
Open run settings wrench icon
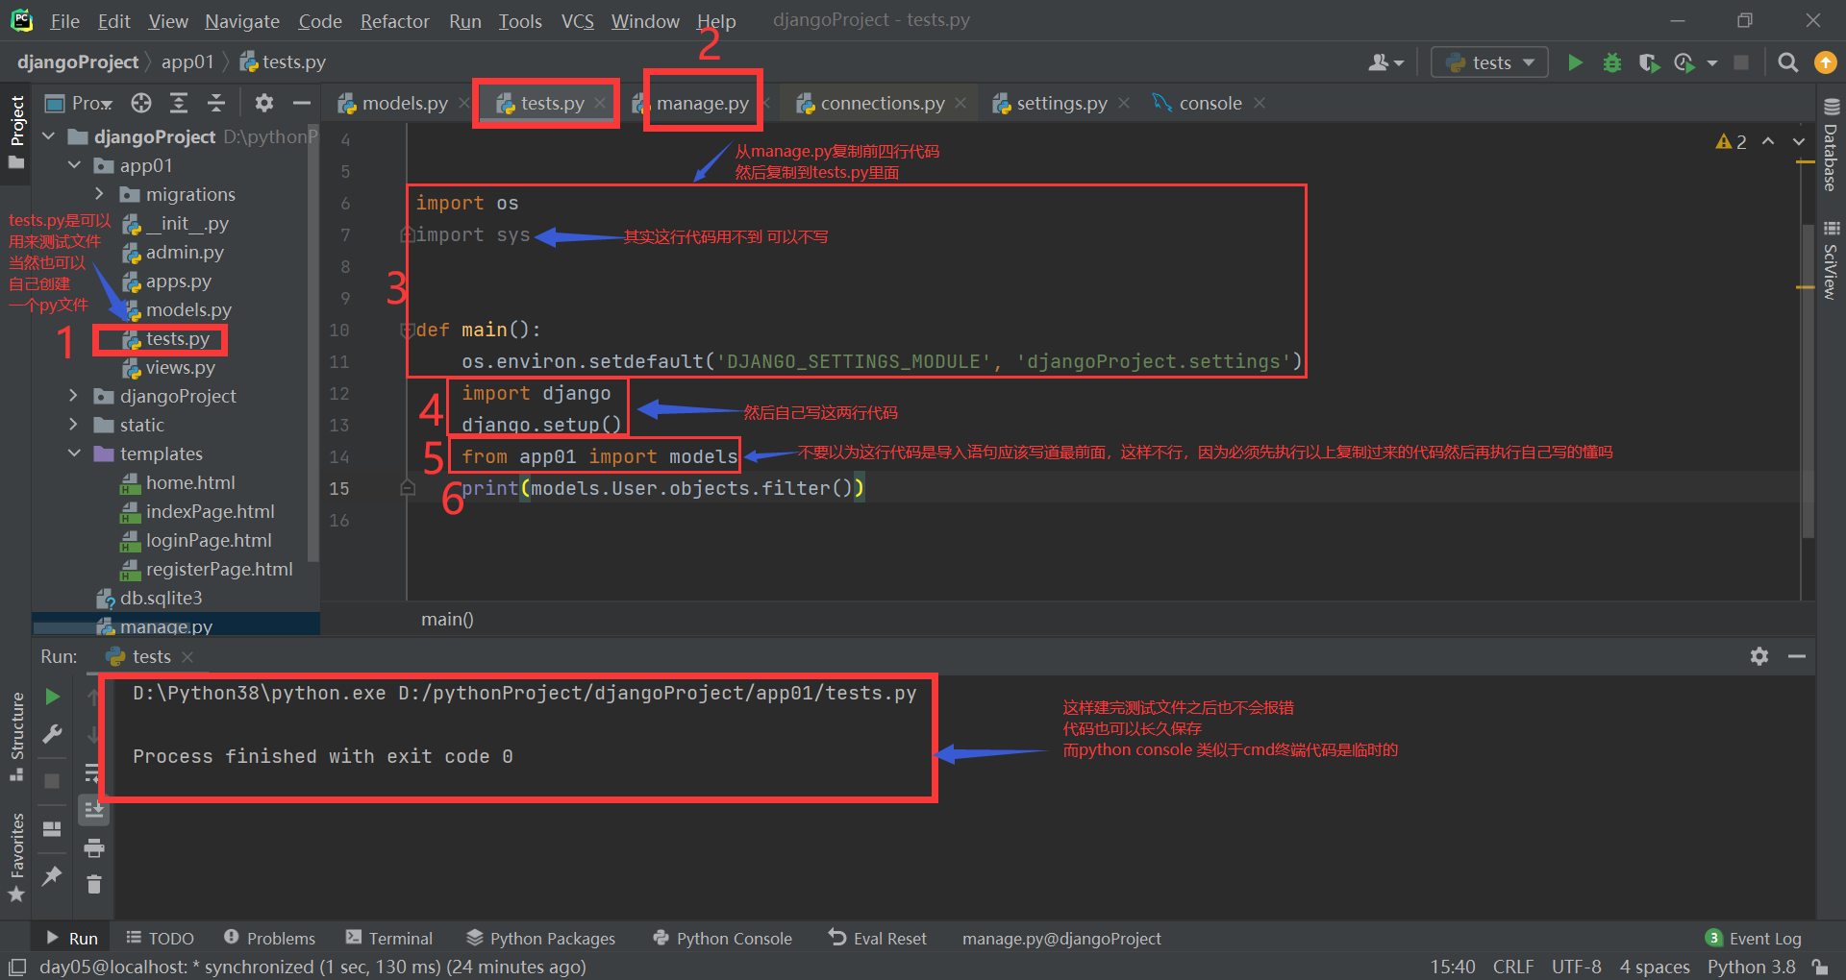coord(53,734)
